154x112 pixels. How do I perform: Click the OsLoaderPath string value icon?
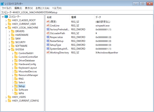pyautogui.click(x=48, y=33)
